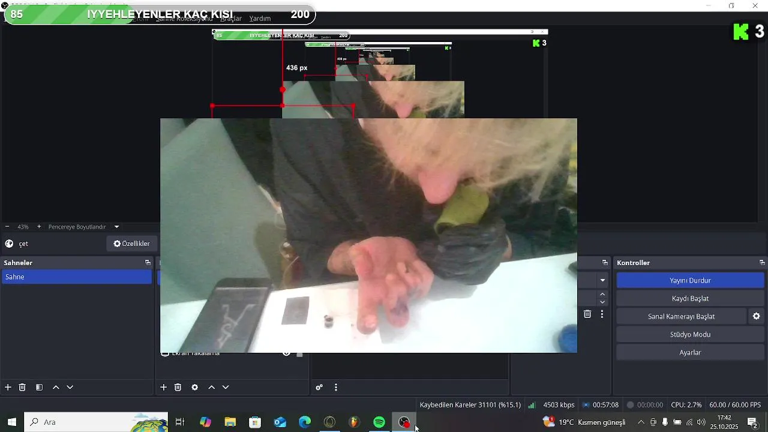768x432 pixels.
Task: Click the çet browser source globe icon
Action: click(9, 244)
